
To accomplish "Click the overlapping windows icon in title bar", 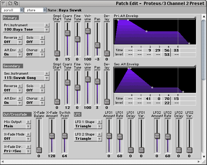I will point(16,3).
